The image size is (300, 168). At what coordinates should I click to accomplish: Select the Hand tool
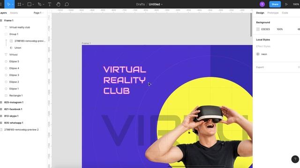click(58, 4)
